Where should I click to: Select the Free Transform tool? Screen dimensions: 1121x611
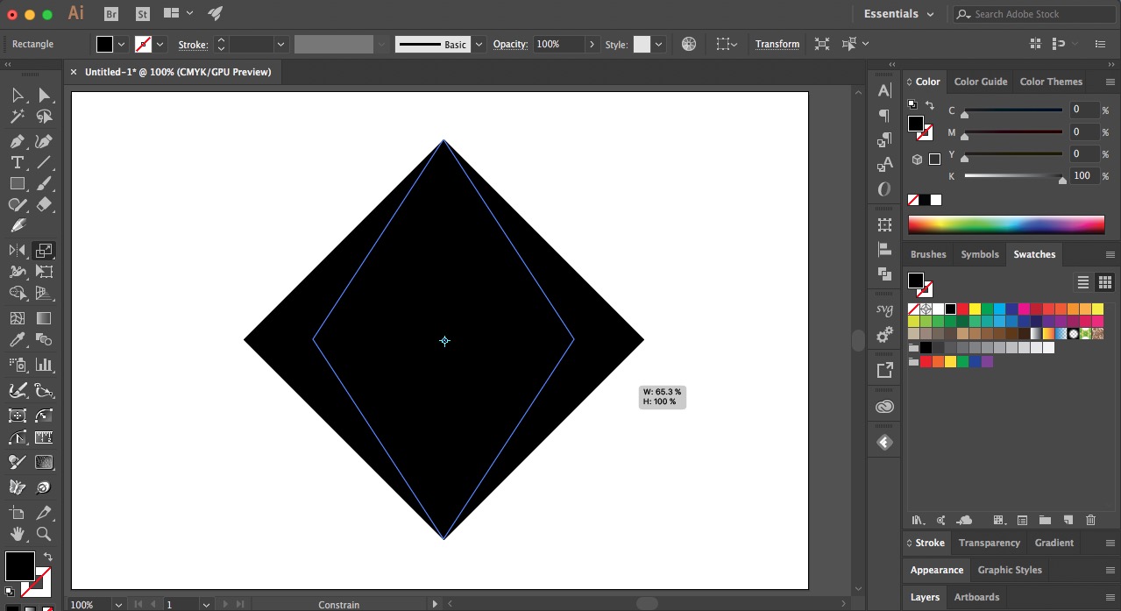pos(44,272)
